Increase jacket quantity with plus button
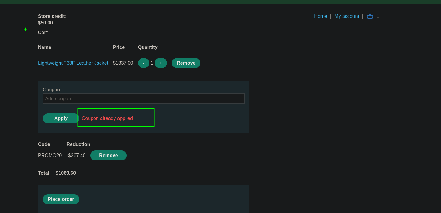The width and height of the screenshot is (441, 213). (161, 63)
